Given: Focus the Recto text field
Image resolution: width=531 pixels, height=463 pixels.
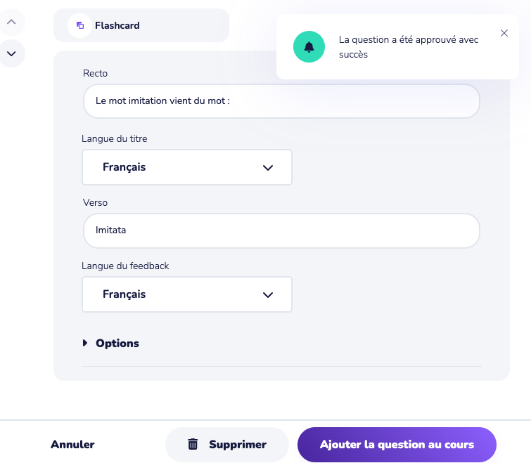Looking at the screenshot, I should (x=281, y=101).
